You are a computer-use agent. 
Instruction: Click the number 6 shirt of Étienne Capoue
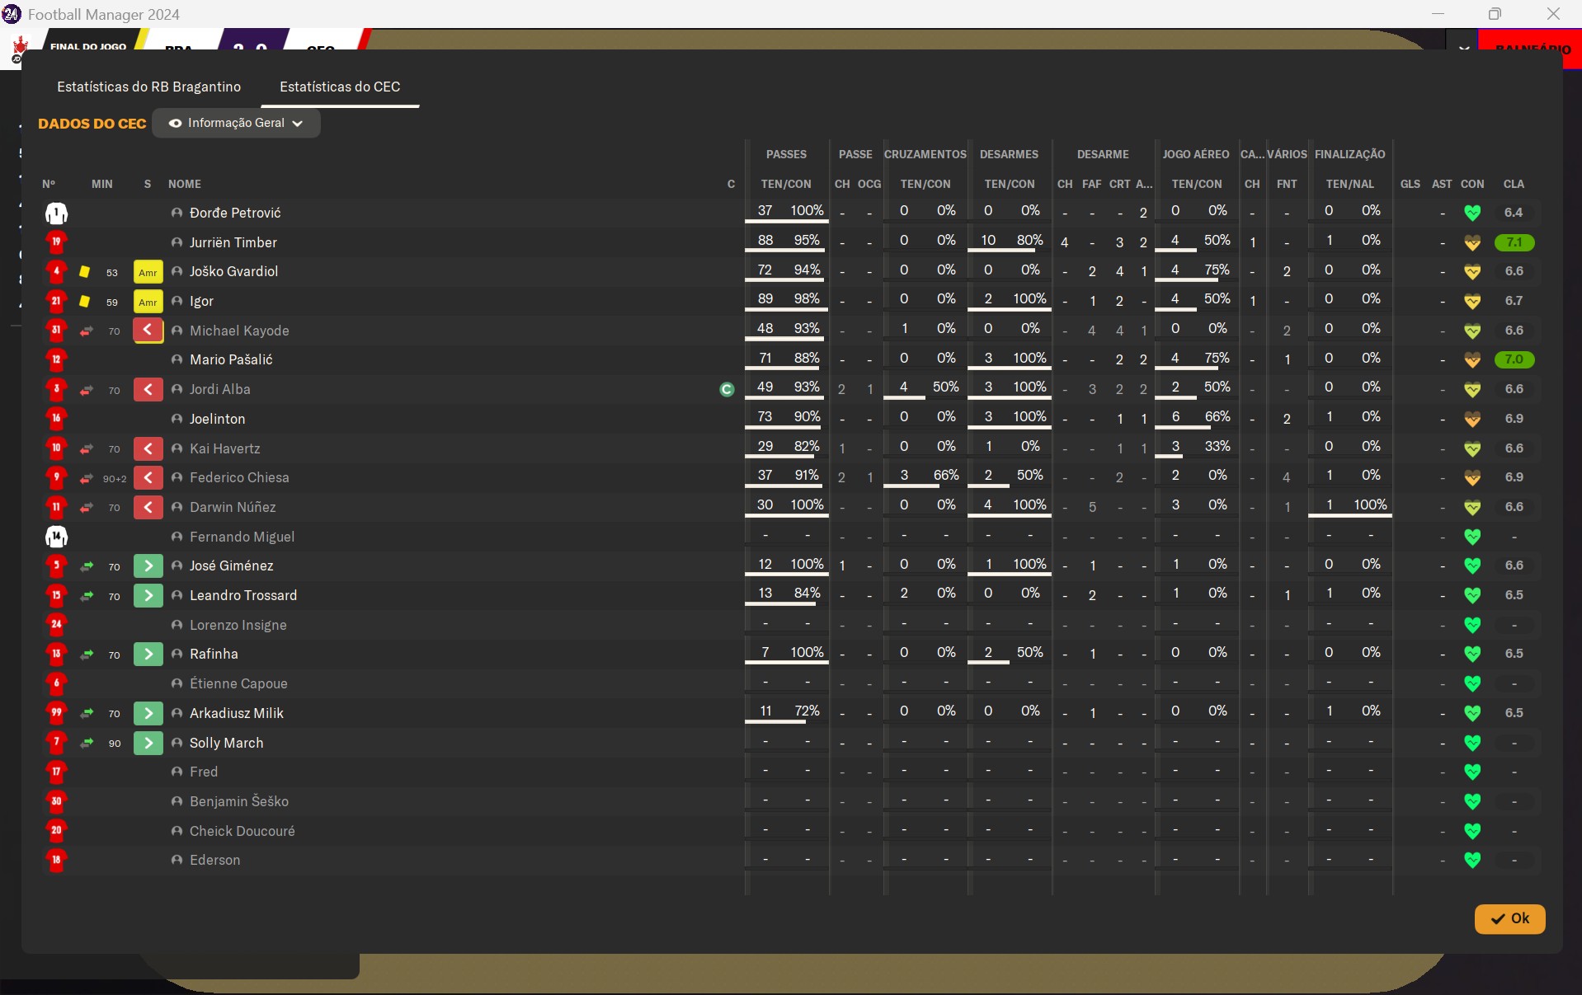coord(56,684)
